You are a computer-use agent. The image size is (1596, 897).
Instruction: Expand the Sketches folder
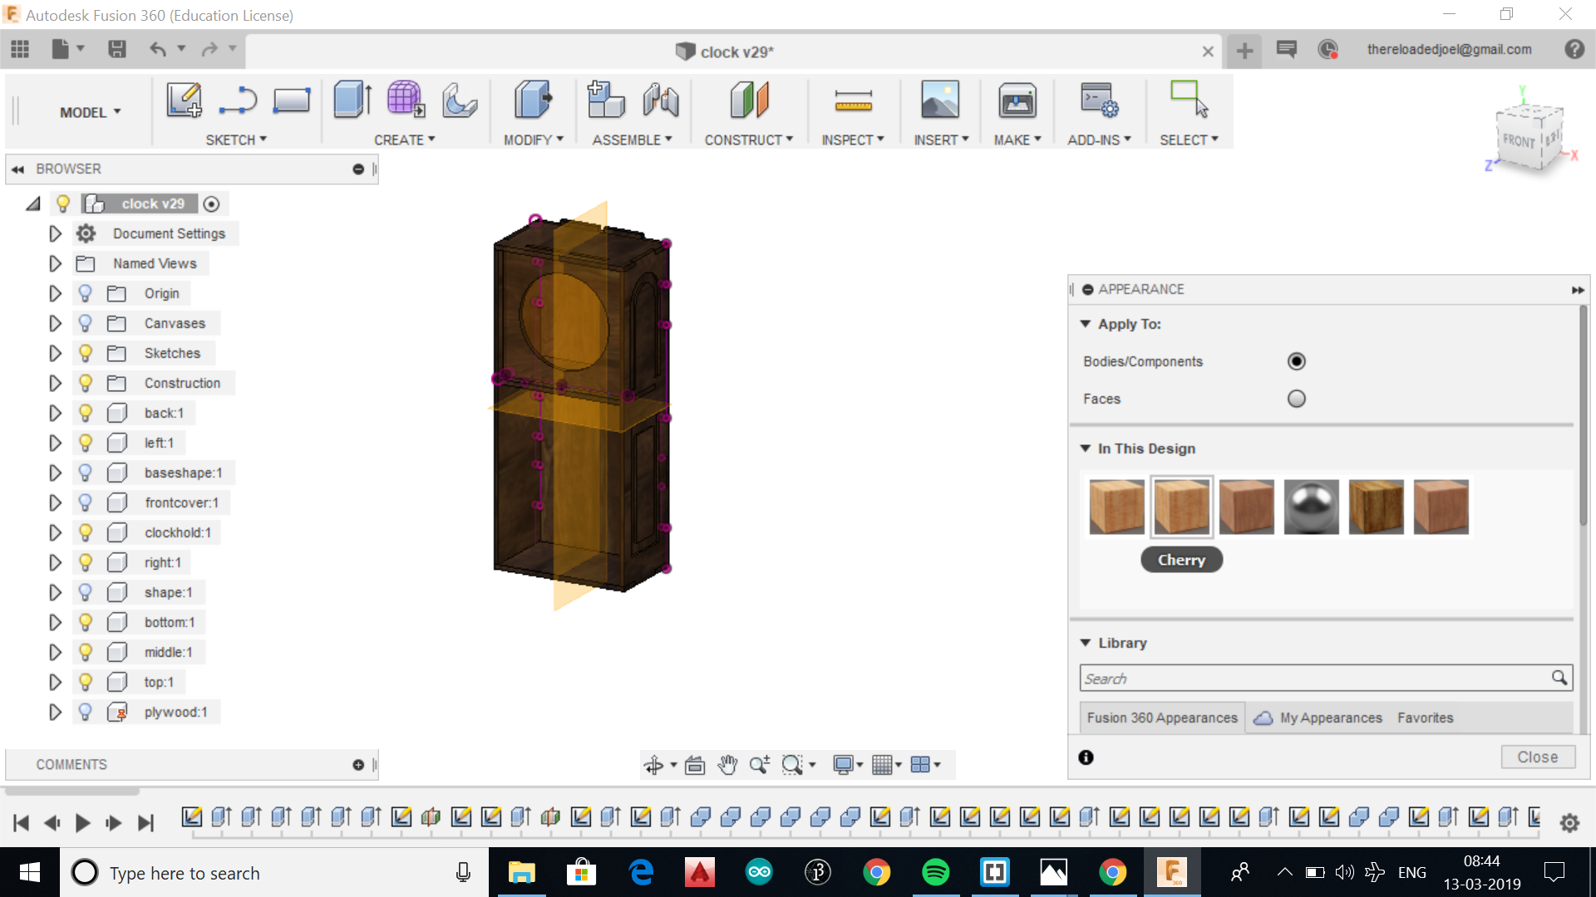pyautogui.click(x=55, y=353)
